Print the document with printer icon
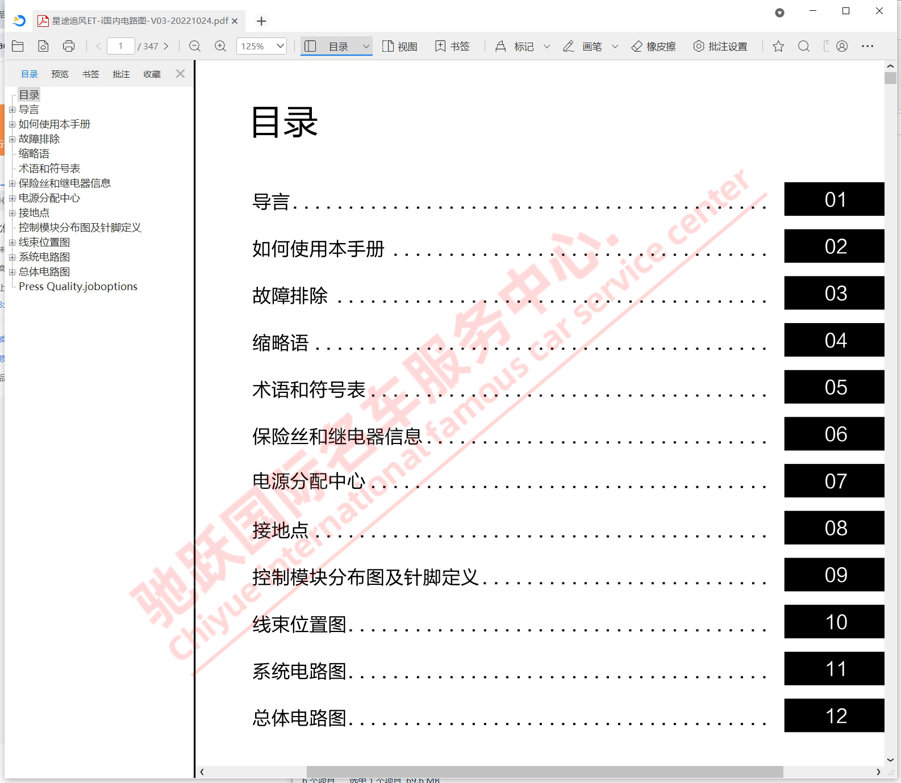Screen dimensions: 901x783 [69, 46]
